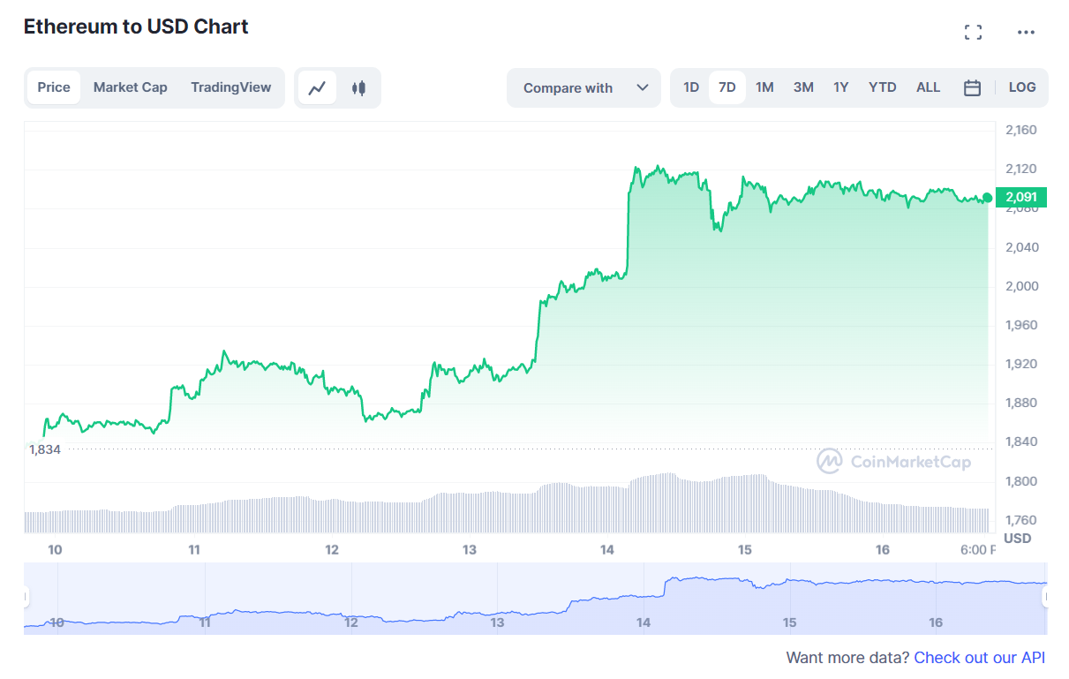Image resolution: width=1069 pixels, height=679 pixels.
Task: Select the YTD time range
Action: coord(882,87)
